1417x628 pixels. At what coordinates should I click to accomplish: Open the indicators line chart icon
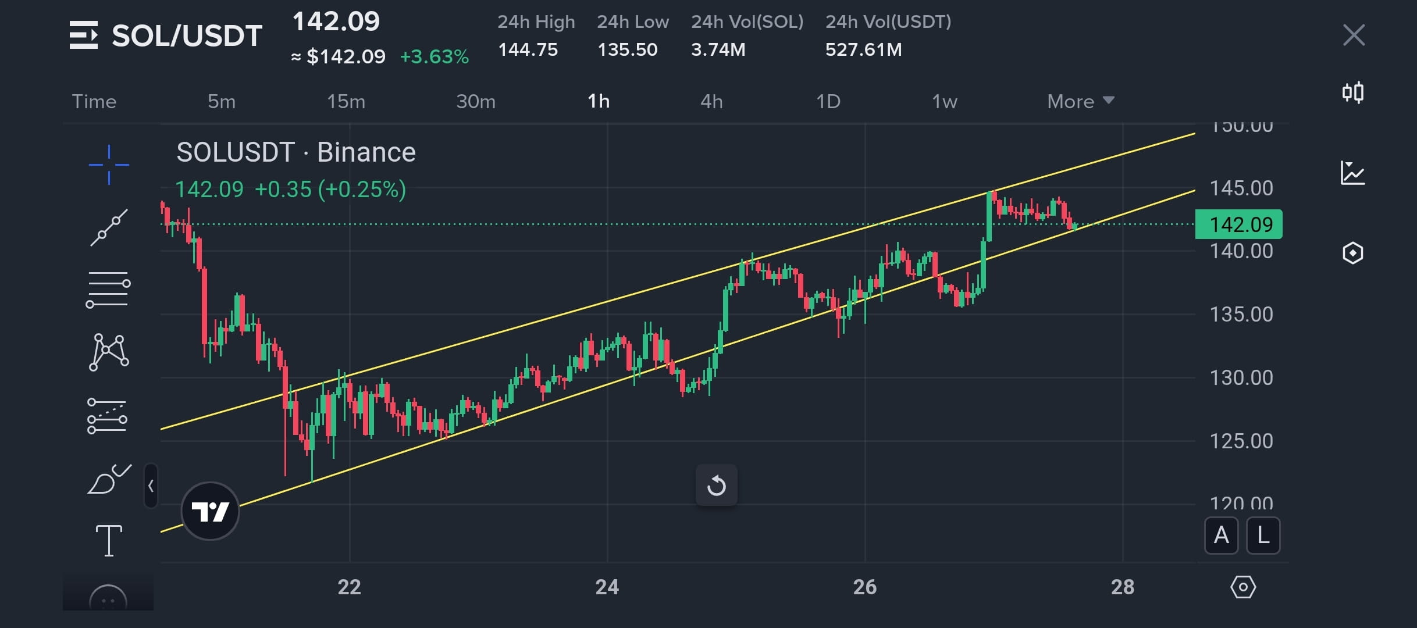pyautogui.click(x=1353, y=173)
